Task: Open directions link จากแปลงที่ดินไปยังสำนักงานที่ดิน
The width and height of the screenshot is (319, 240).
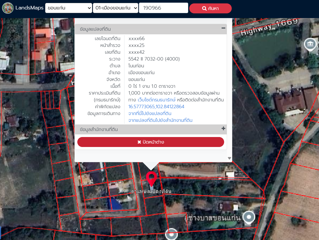Action: pyautogui.click(x=160, y=120)
